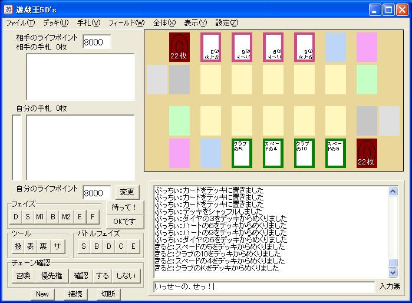Click the 投 tool button

(18, 246)
